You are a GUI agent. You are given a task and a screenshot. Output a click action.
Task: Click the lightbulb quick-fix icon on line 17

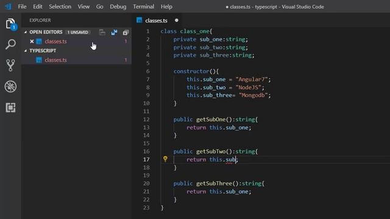pyautogui.click(x=165, y=159)
